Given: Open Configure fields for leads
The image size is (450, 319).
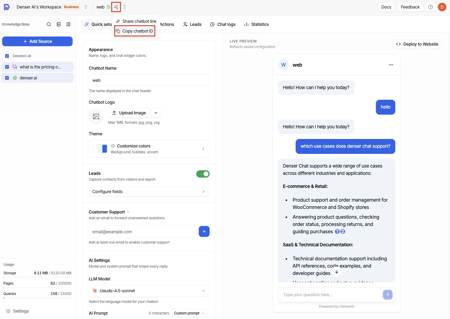Looking at the screenshot, I should point(149,192).
